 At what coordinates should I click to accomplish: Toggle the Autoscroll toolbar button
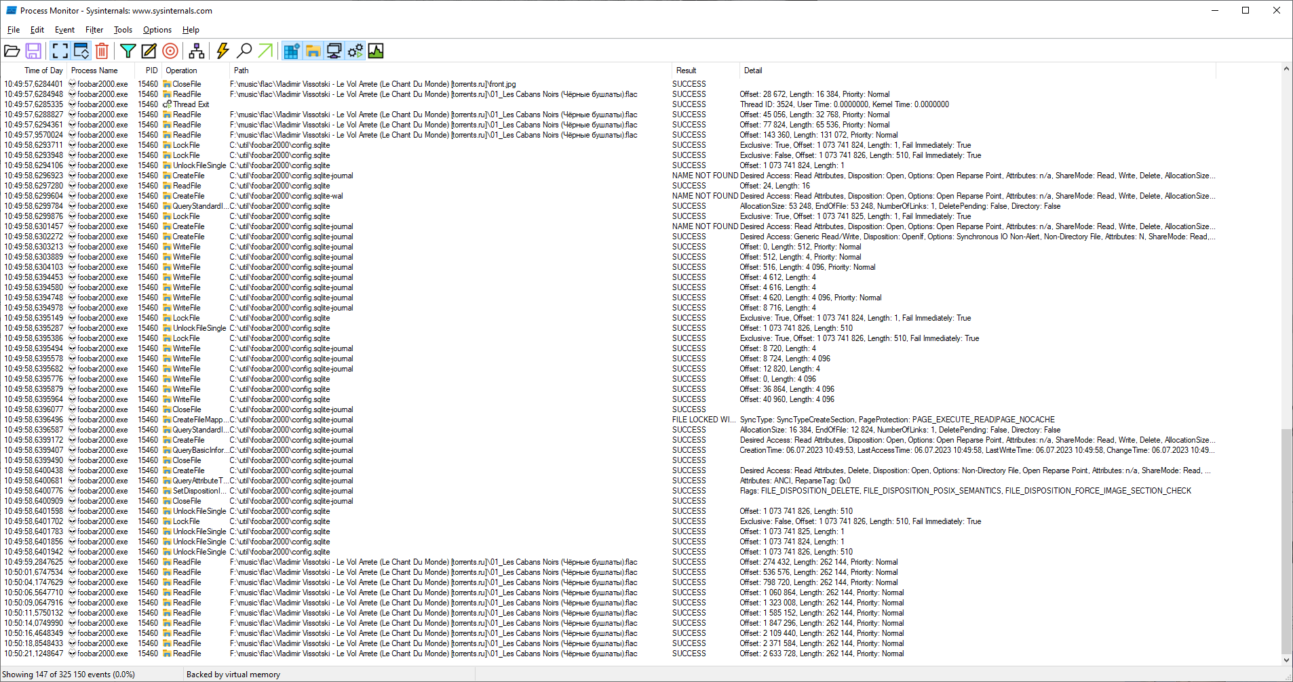(81, 51)
